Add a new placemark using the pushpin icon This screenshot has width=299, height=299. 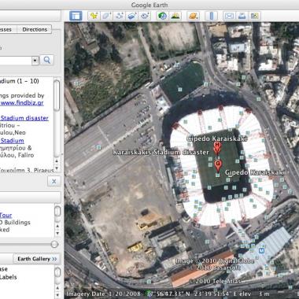(x=94, y=16)
